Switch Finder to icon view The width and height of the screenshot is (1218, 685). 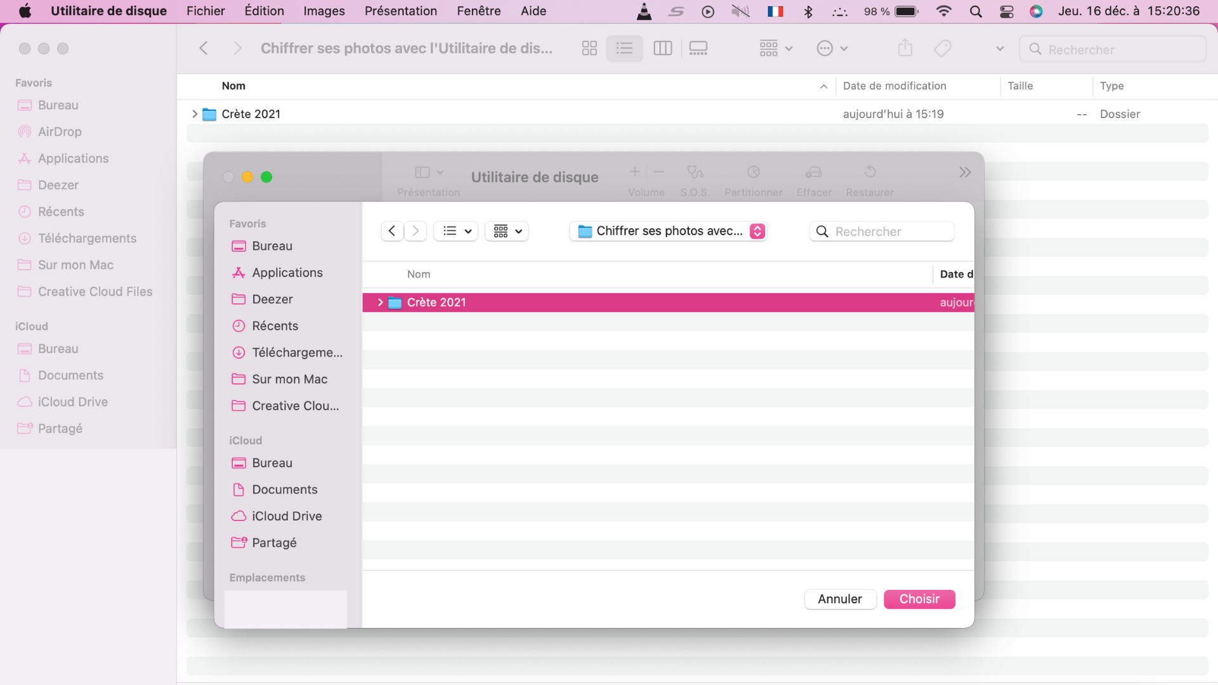(589, 48)
